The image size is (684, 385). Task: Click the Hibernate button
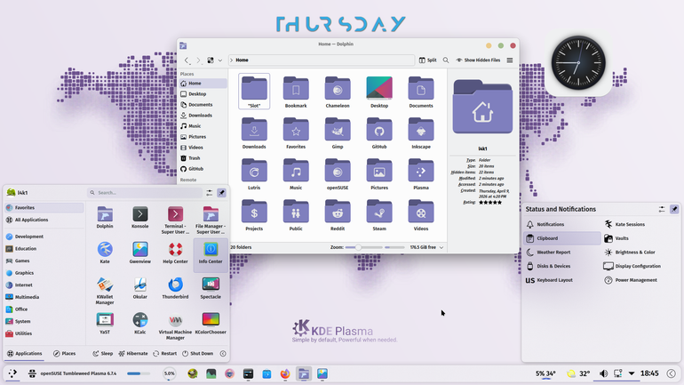(133, 354)
